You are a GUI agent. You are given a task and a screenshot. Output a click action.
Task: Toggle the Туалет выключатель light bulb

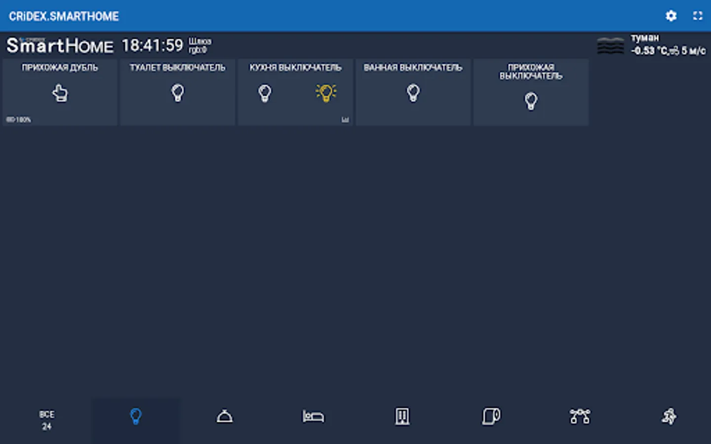[x=178, y=93]
